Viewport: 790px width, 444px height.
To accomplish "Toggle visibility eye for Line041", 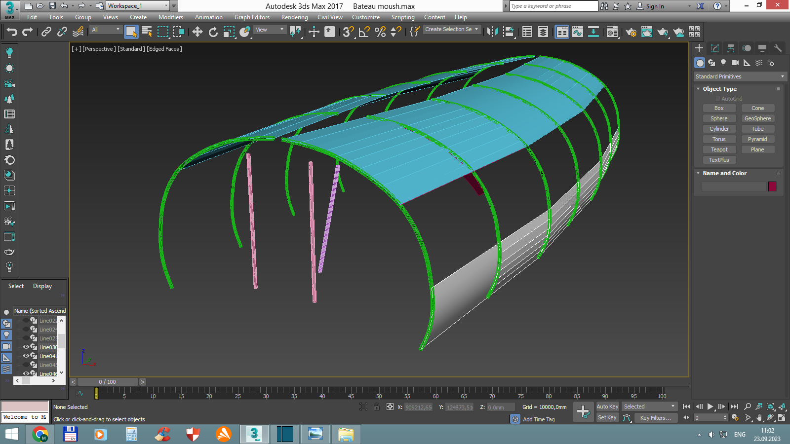I will [x=26, y=356].
